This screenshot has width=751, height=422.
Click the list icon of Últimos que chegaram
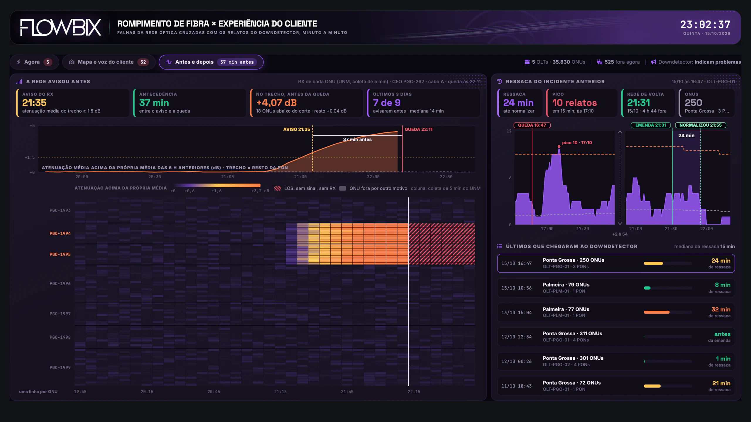(500, 246)
